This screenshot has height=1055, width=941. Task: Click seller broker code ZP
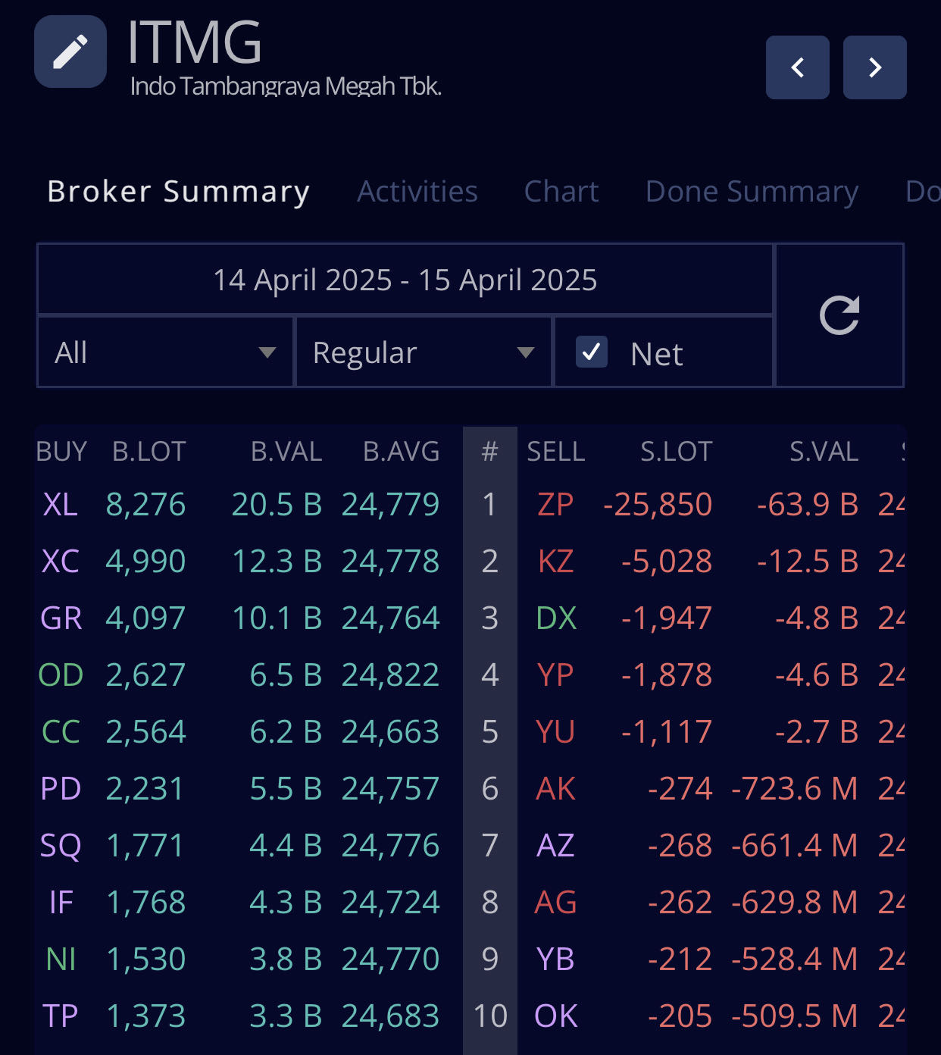tap(555, 505)
